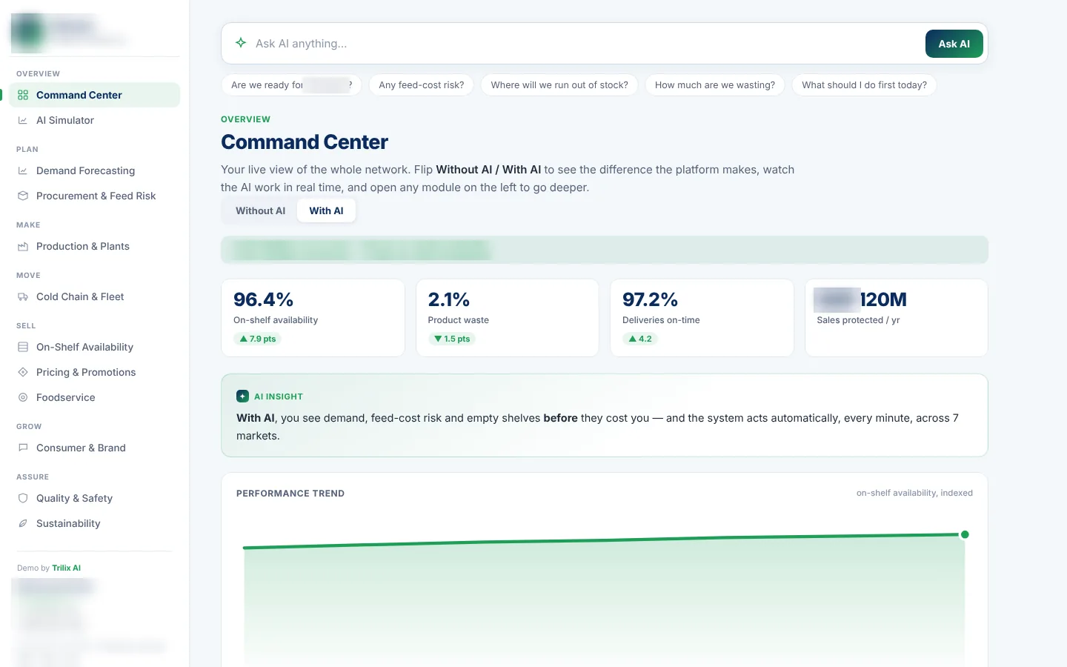Screen dimensions: 1067x667
Task: Open the Foodservice module
Action: (94, 397)
